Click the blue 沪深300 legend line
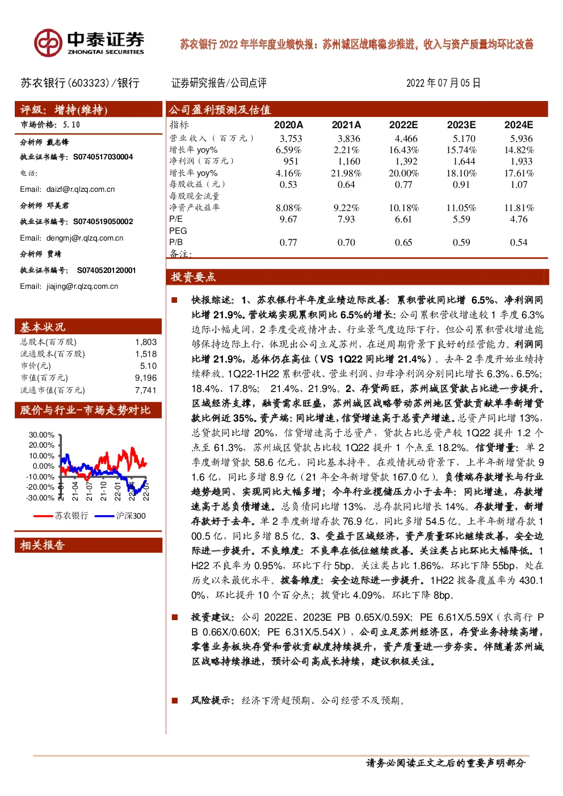The height and width of the screenshot is (796, 563). (x=104, y=516)
